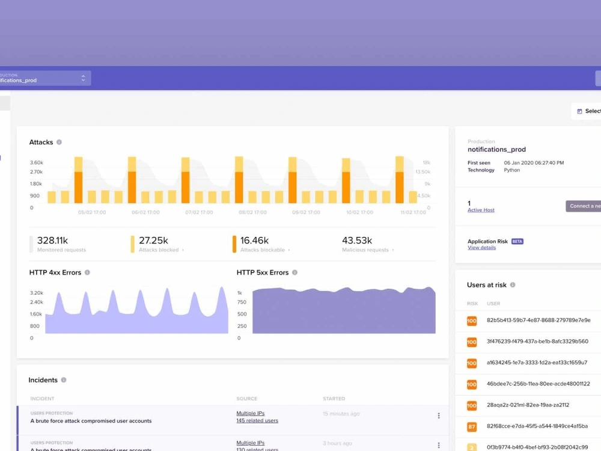Open the three-dot menu for the 3 hours ago incident
The image size is (601, 451).
pos(439,445)
